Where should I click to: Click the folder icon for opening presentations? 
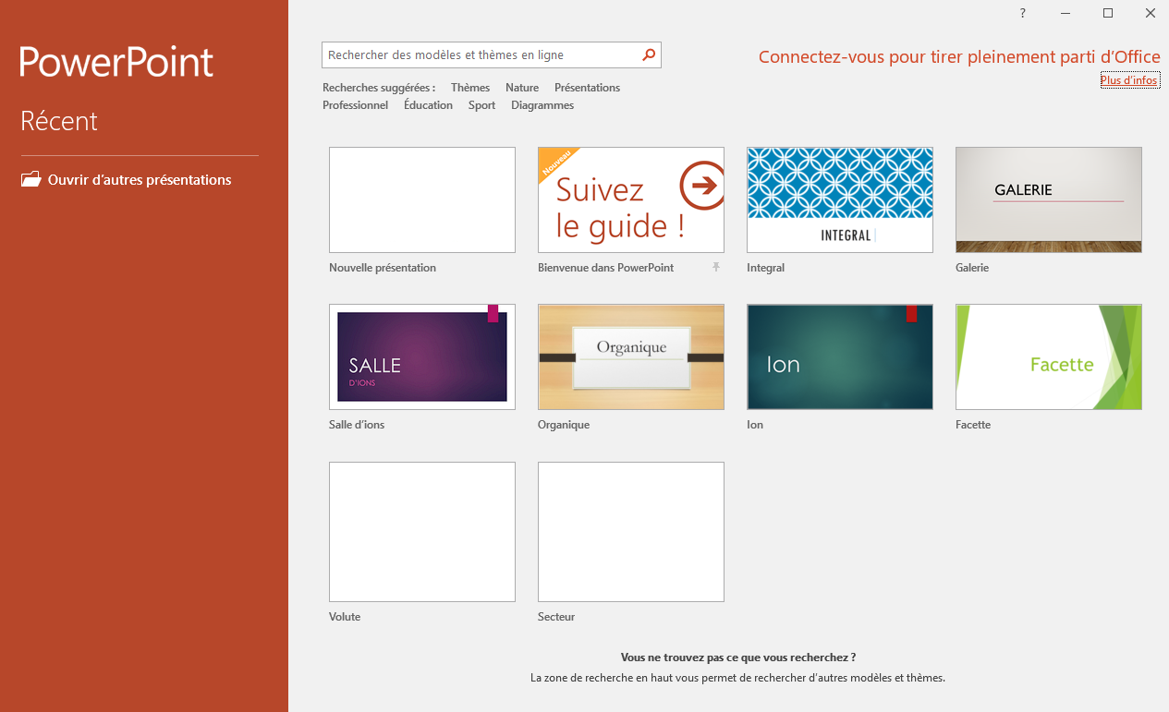31,179
